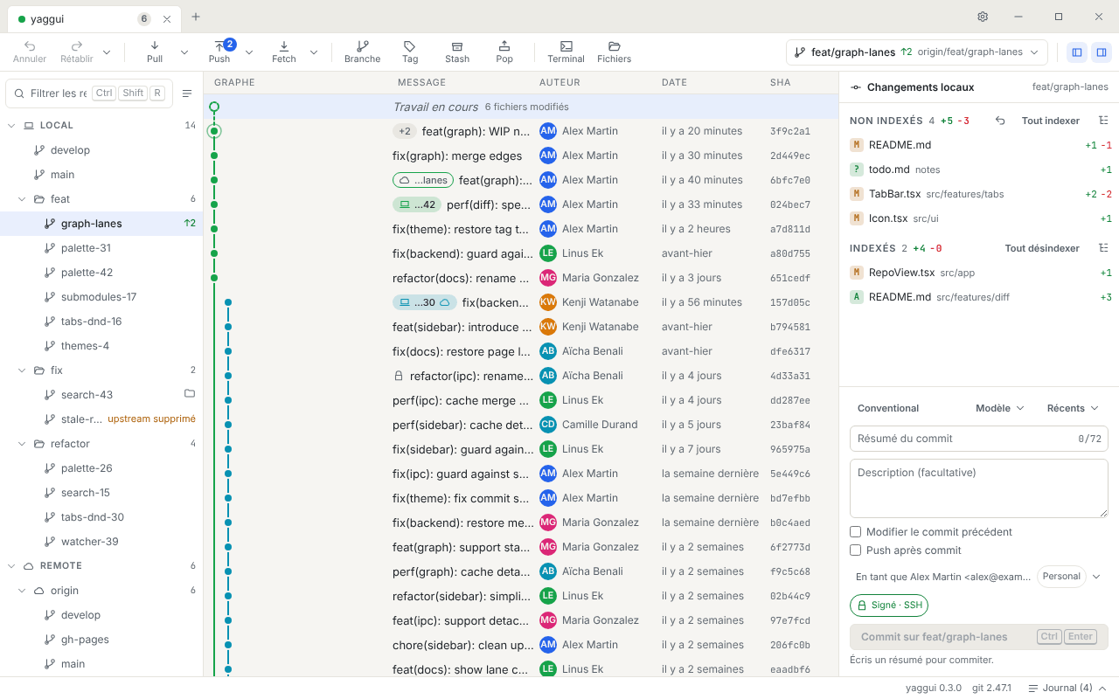Open the Terminal from the toolbar
The width and height of the screenshot is (1119, 699).
pos(566,46)
